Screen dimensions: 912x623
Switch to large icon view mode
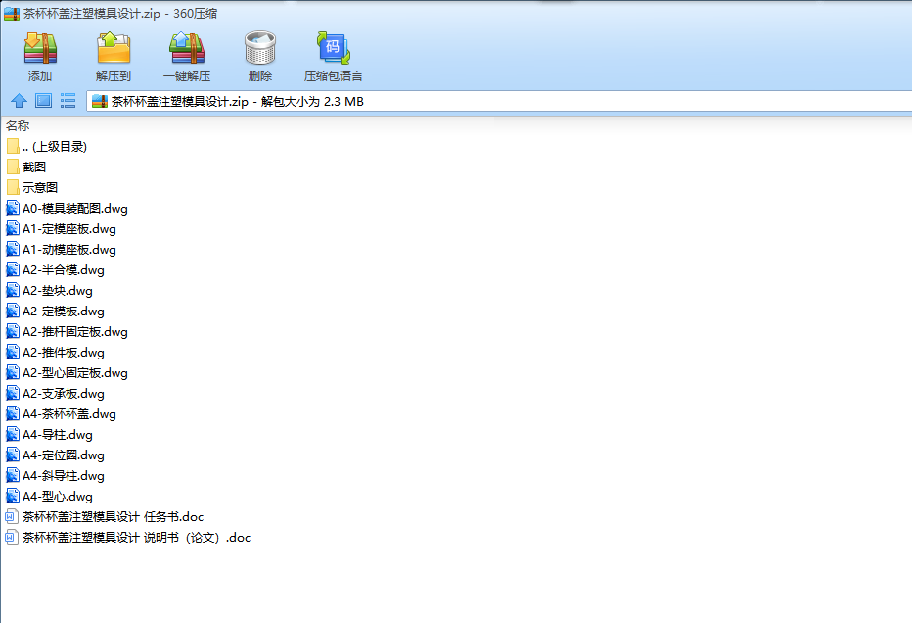coord(44,101)
